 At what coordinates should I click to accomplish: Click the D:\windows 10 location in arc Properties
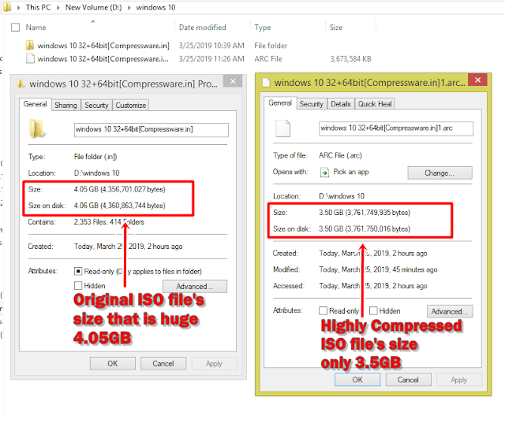(x=342, y=196)
